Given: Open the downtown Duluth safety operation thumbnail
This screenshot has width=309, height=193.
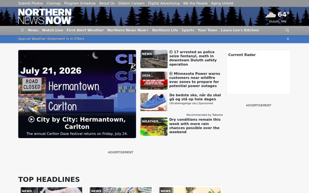Looking at the screenshot, I should [154, 59].
